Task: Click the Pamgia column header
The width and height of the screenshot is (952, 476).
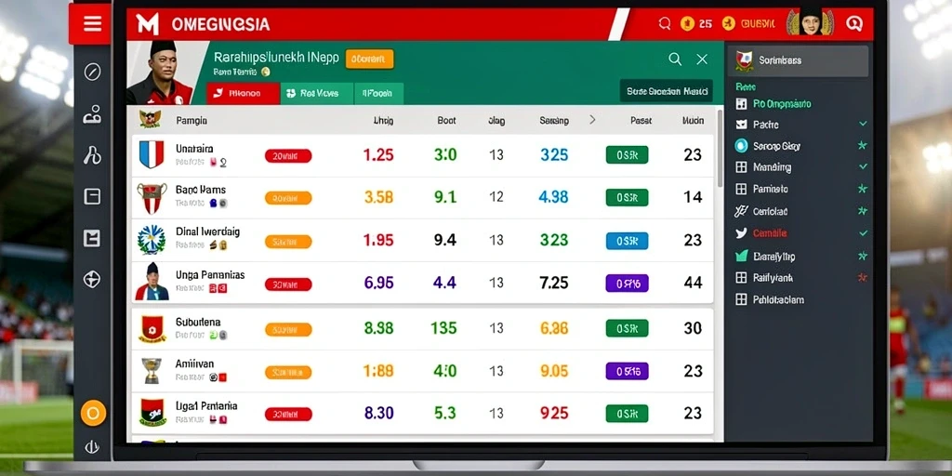Action: tap(192, 120)
